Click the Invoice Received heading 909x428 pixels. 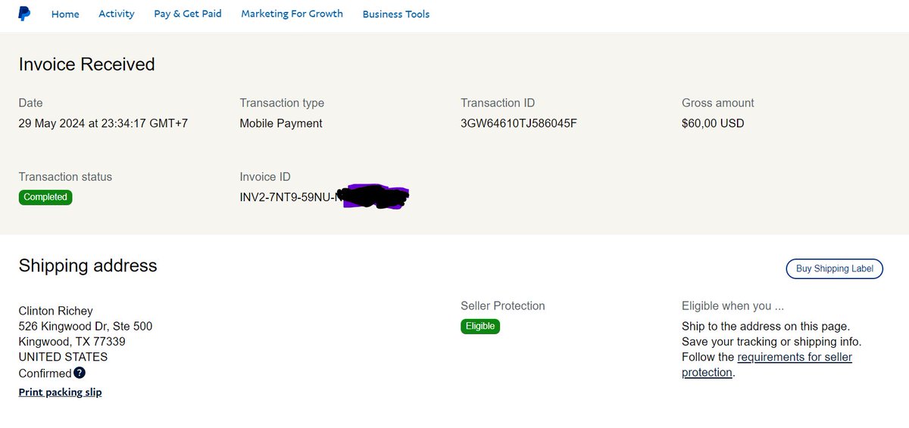click(86, 64)
